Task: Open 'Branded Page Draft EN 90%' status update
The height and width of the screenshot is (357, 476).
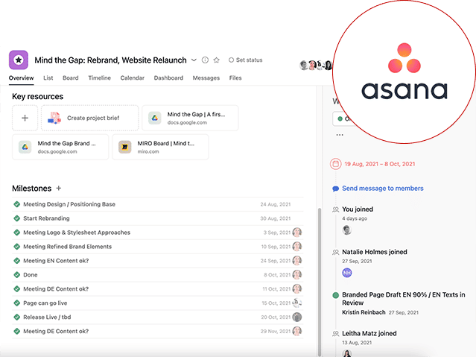Action: 404,299
